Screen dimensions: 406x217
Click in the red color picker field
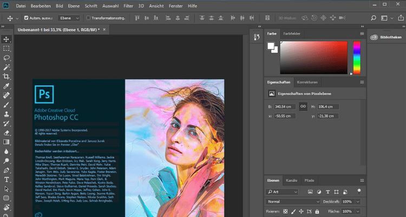coord(313,58)
